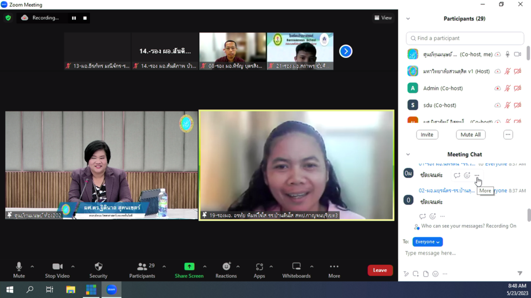Take a screenshot from chat toolbar icon
The width and height of the screenshot is (531, 298).
click(x=415, y=274)
